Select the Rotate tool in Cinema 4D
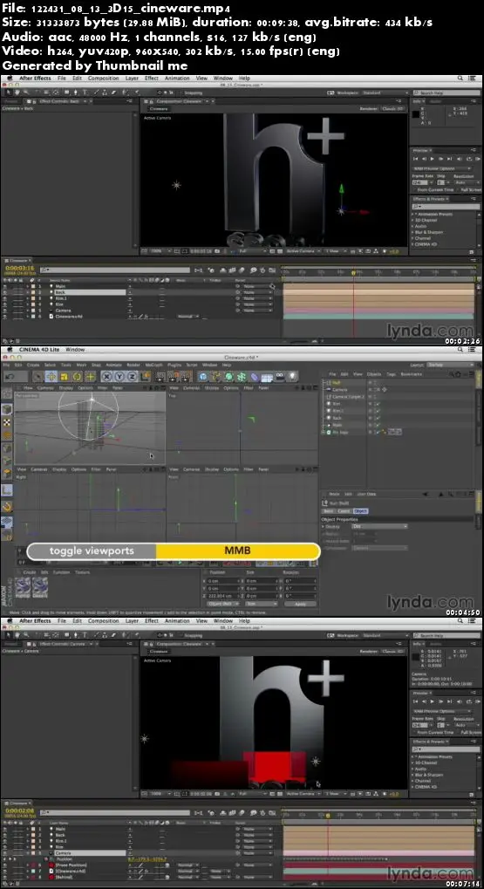The height and width of the screenshot is (889, 484). [77, 377]
